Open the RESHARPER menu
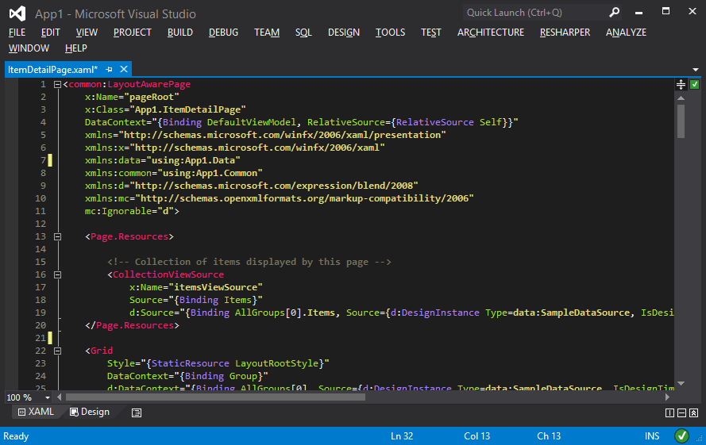 point(565,33)
